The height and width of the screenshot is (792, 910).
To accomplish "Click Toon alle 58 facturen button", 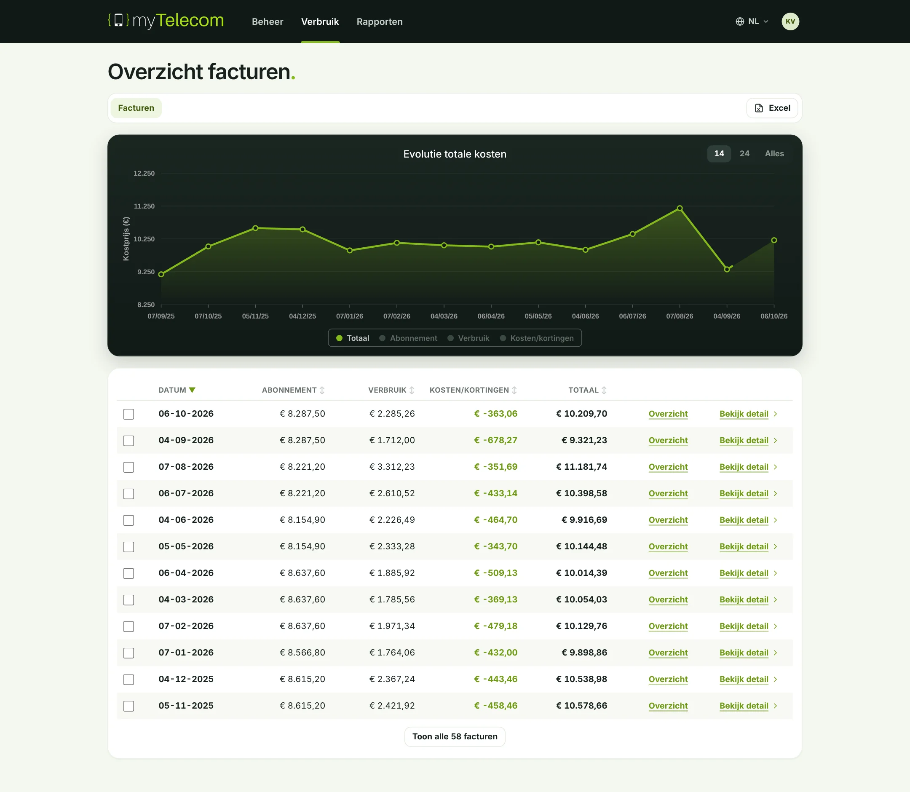I will pos(455,737).
